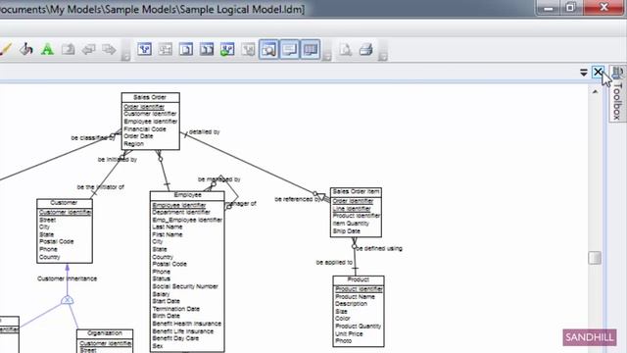Screen dimensions: 627x353
Task: Restore down the application window
Action: (570, 8)
